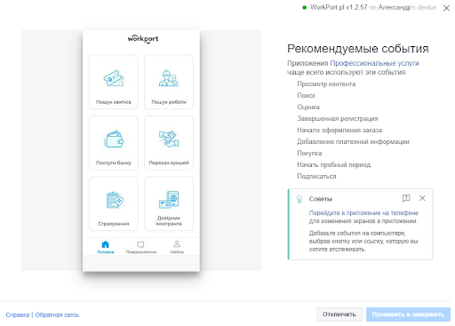Dismiss the Советы tips card
The width and height of the screenshot is (455, 326).
[422, 198]
